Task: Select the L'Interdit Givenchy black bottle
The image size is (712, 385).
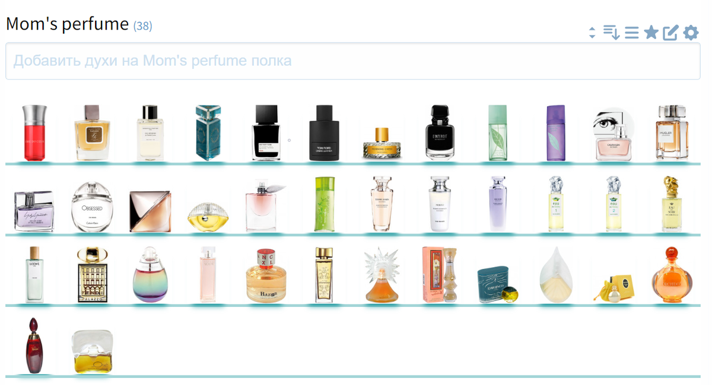Action: pyautogui.click(x=440, y=132)
